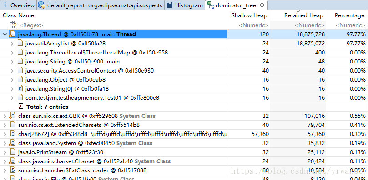Click percentage 0.55% for GBK class
368x180 pixels.
tap(358, 116)
